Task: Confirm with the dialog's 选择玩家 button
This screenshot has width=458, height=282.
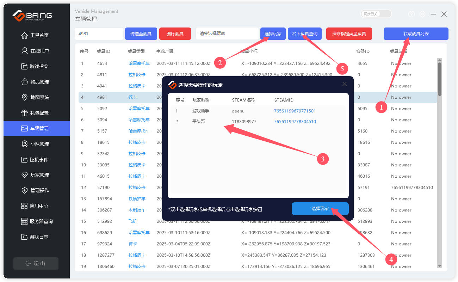Action: 320,209
